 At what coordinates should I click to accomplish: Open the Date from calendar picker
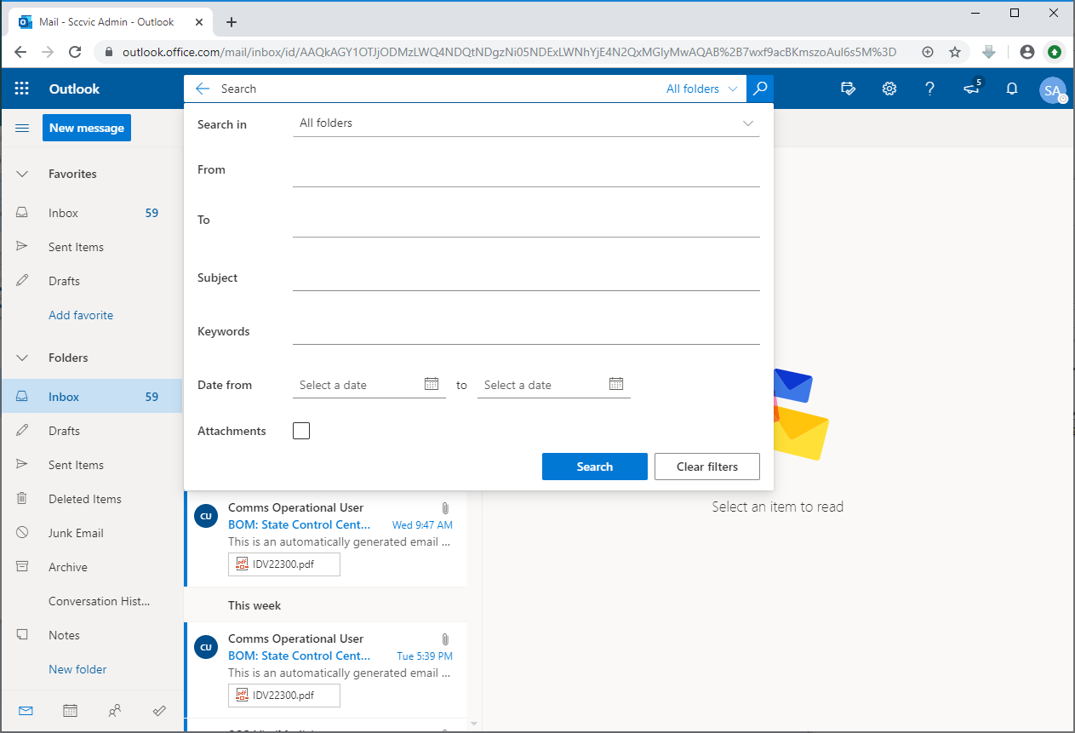coord(432,384)
